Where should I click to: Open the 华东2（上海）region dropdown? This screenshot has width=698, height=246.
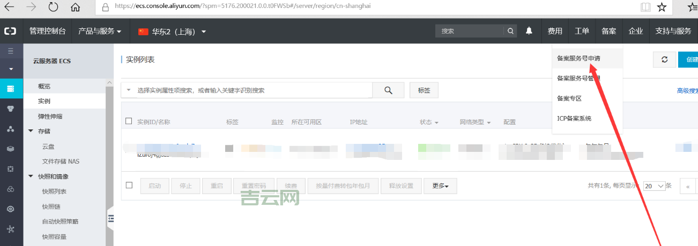pyautogui.click(x=173, y=32)
